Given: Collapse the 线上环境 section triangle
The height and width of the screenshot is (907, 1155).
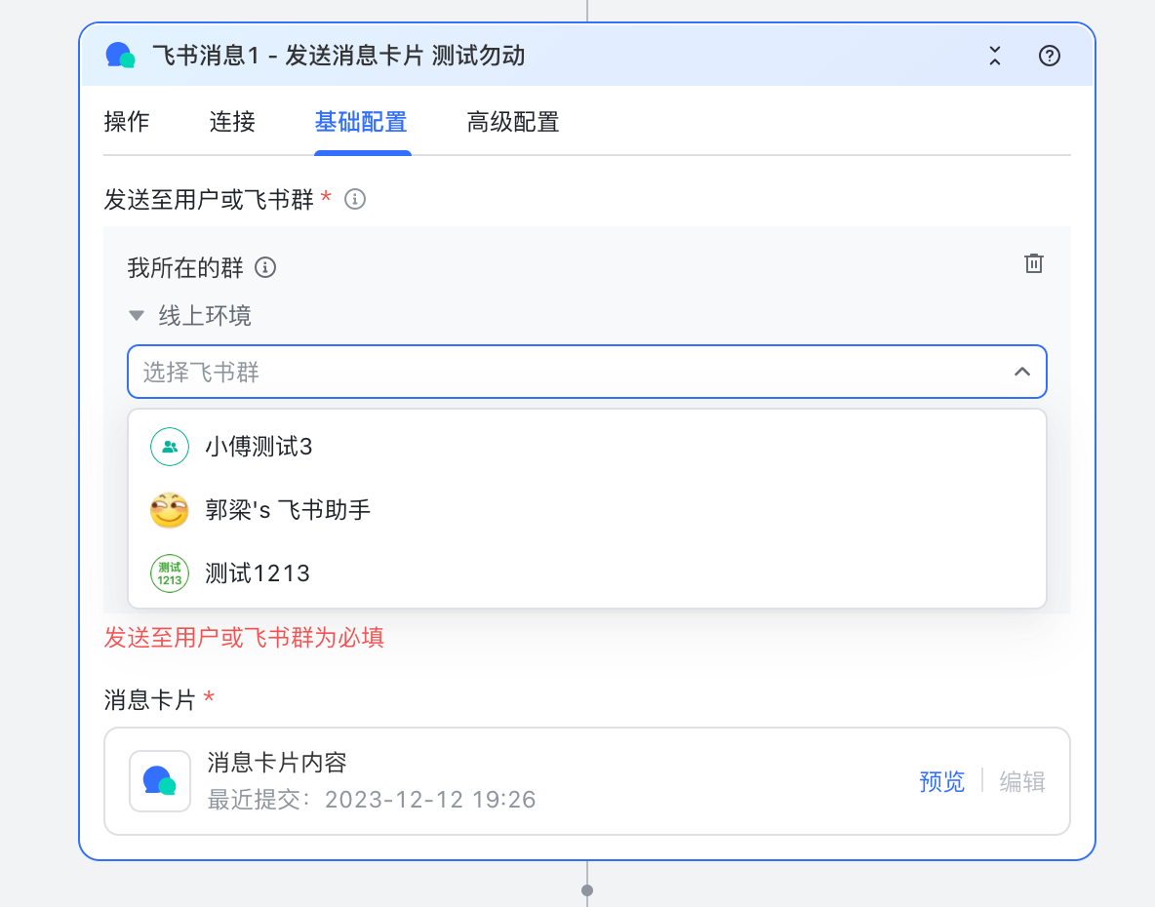Looking at the screenshot, I should [137, 316].
